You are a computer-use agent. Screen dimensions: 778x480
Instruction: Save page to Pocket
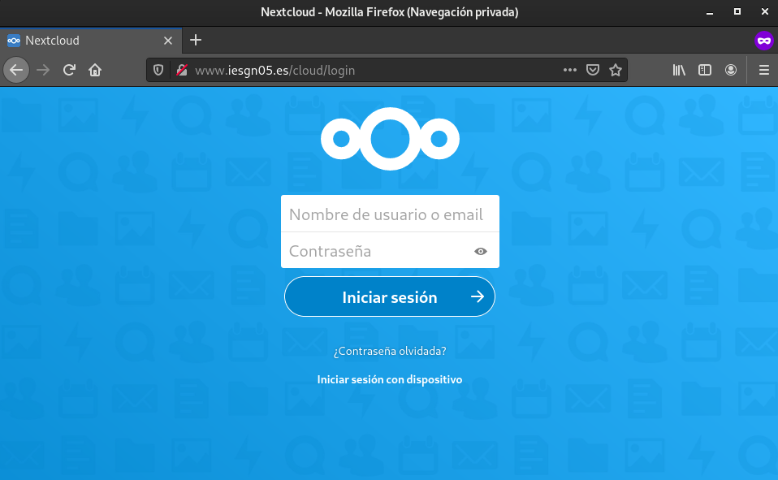tap(593, 70)
